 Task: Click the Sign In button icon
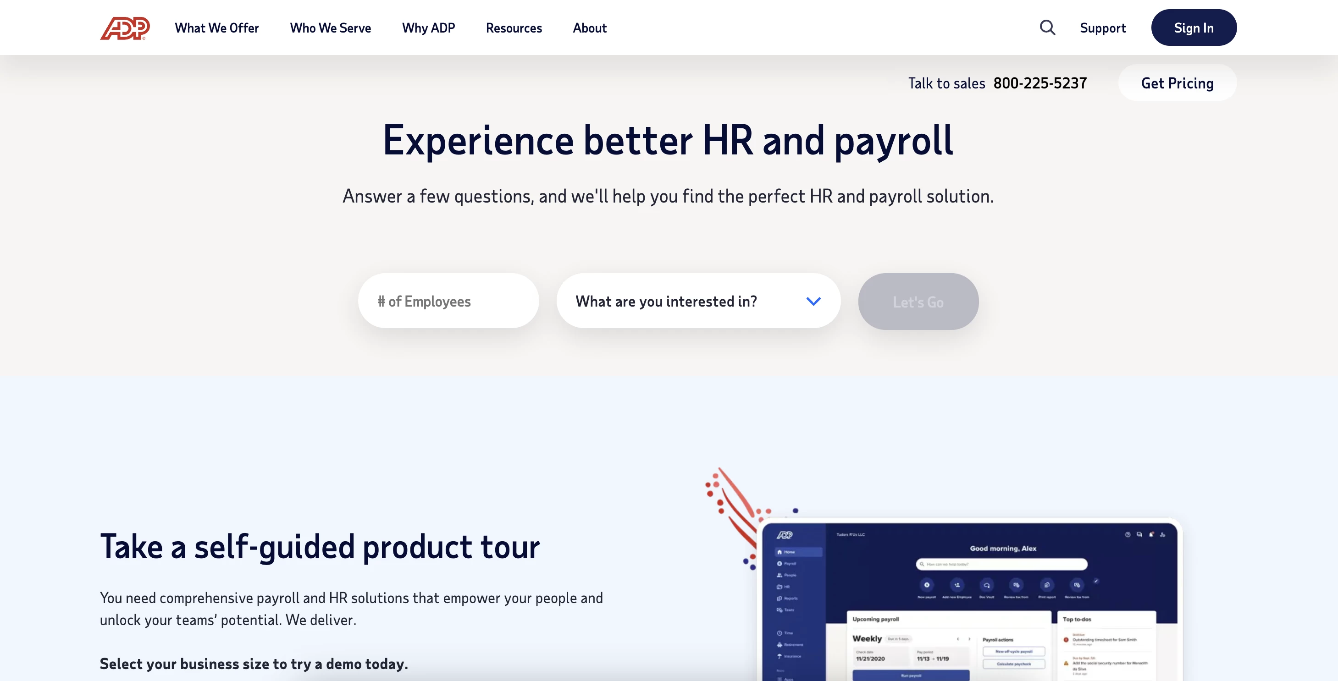tap(1194, 27)
